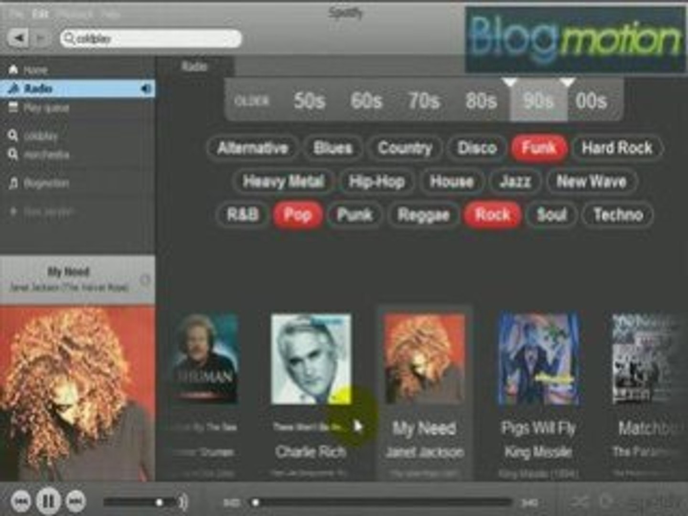Disable the Funk genre
Viewport: 688px width, 516px height.
[539, 148]
